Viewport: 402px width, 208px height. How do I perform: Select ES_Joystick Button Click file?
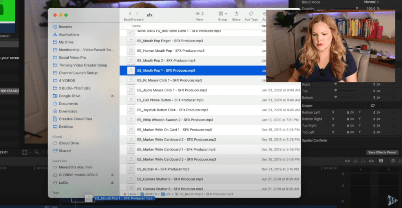click(173, 110)
